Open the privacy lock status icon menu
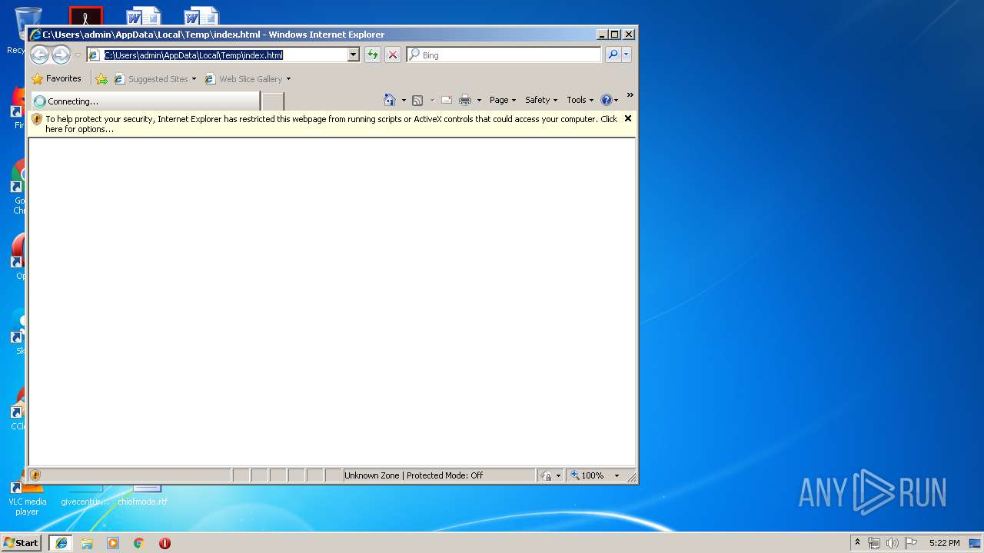Screen dimensions: 984x553 pos(550,475)
